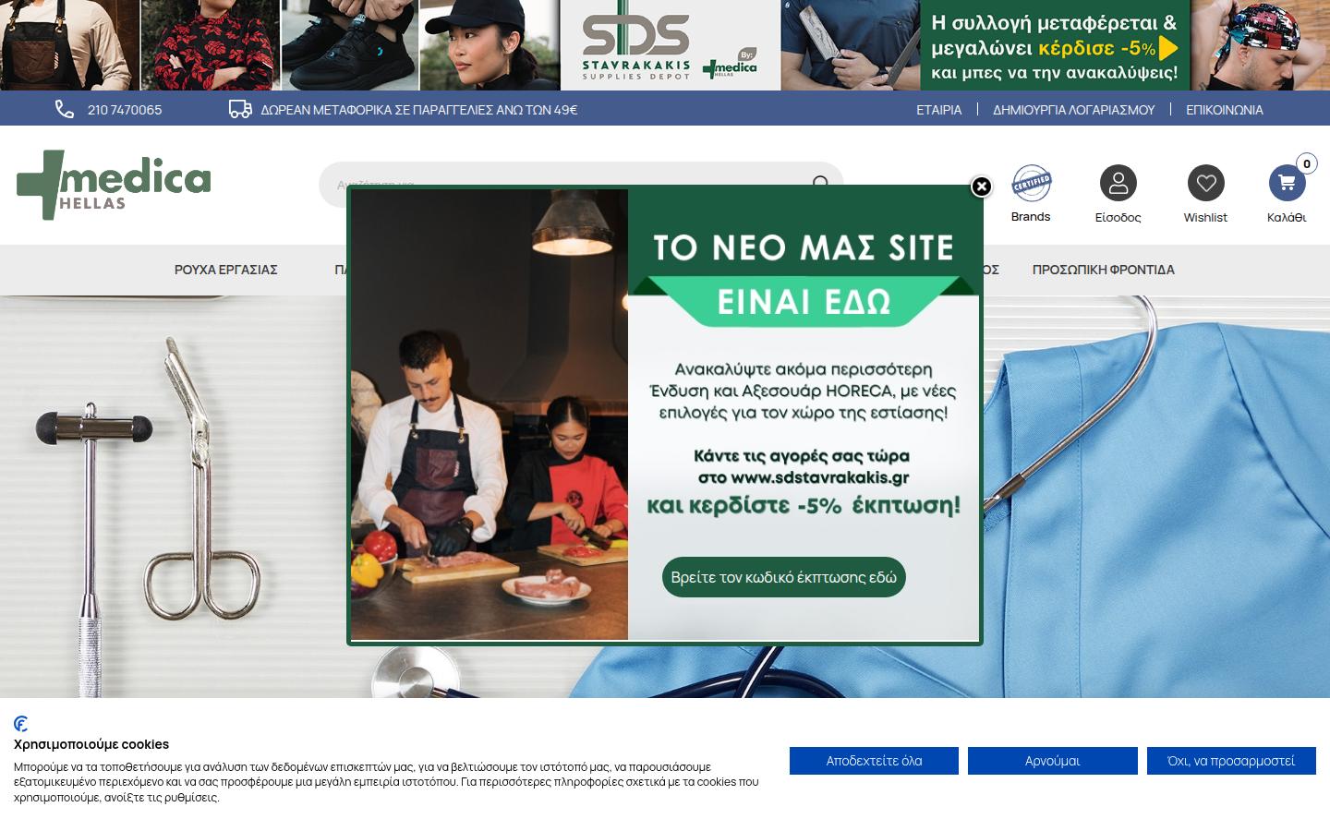1330x831 pixels.
Task: Open the Medica Hellas logo homepage
Action: tap(114, 185)
